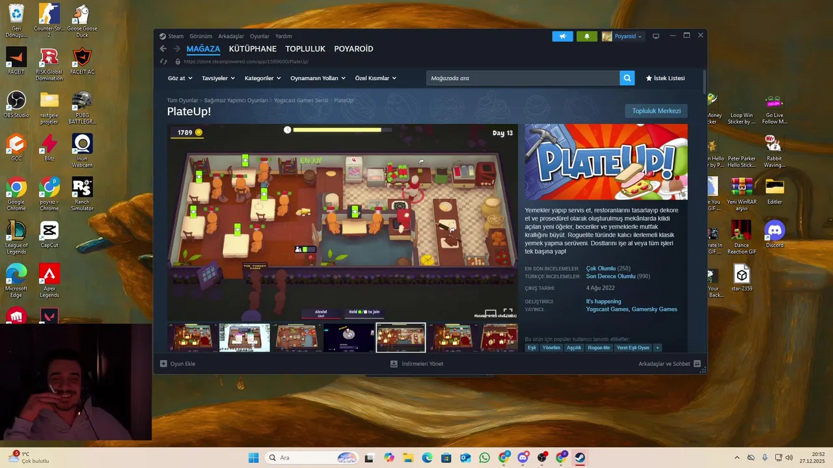This screenshot has width=833, height=468.
Task: Select the white-bordered second screenshot thumbnail
Action: 245,338
